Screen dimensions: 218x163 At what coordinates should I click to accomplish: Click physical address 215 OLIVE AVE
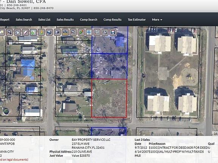[82, 152]
